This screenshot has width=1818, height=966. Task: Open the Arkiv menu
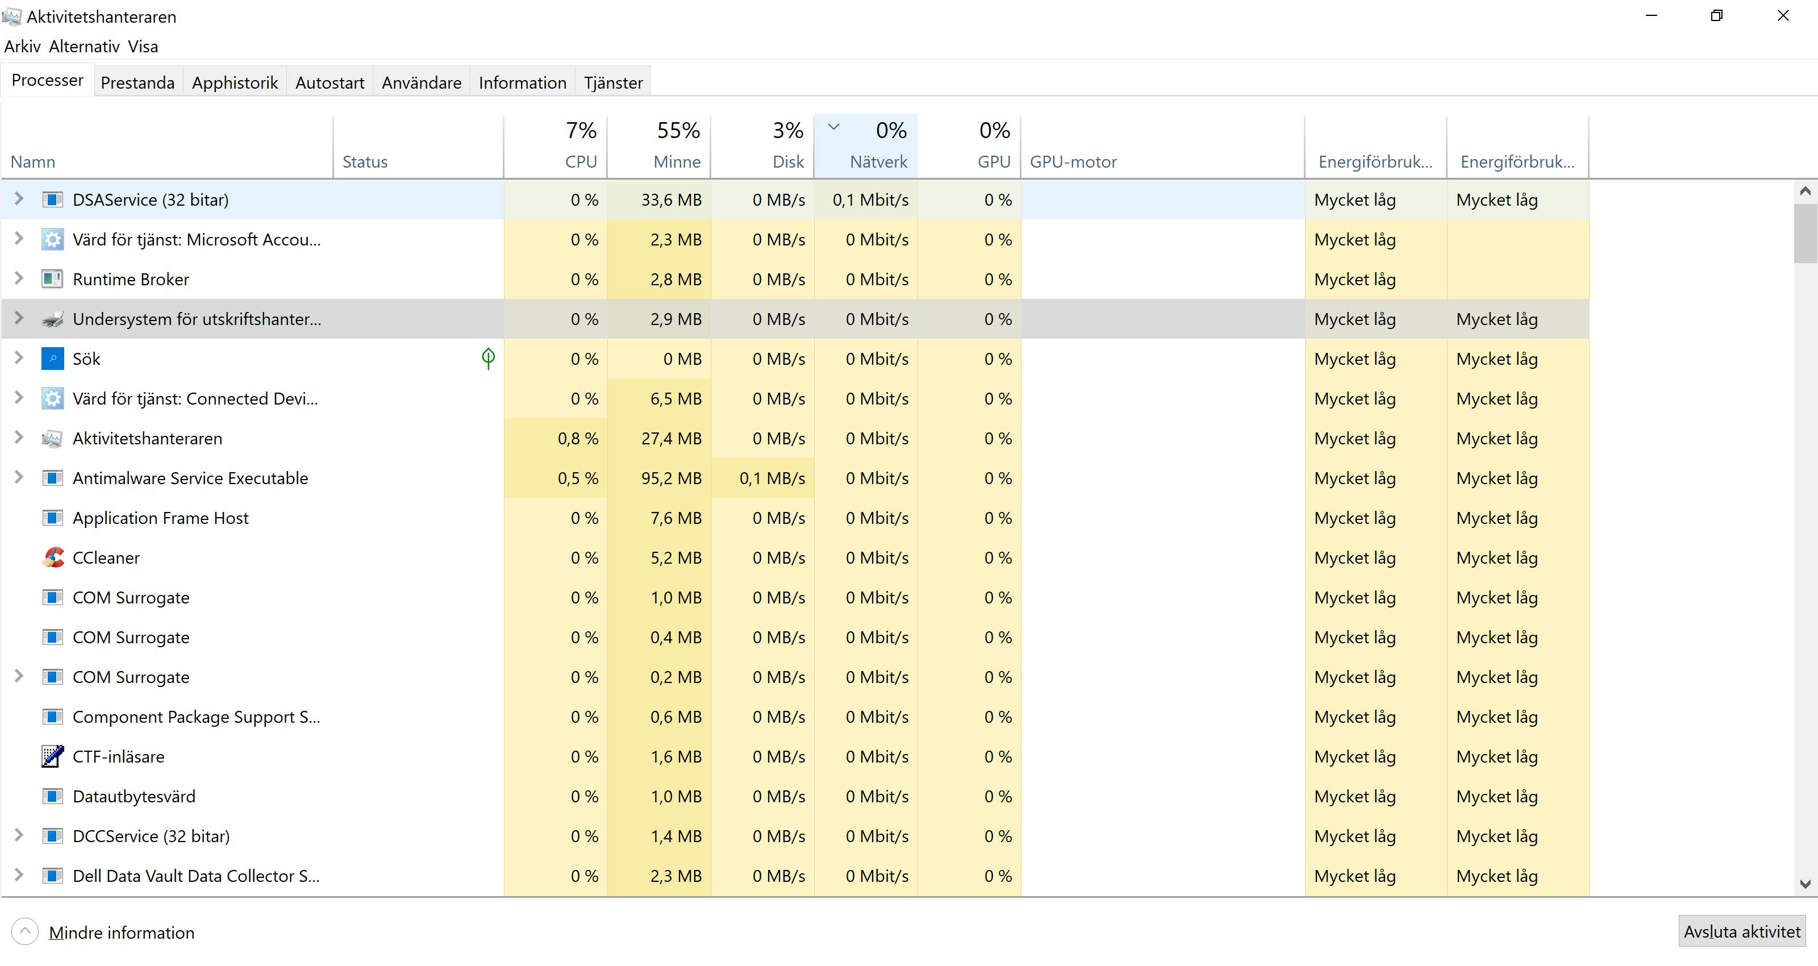point(23,47)
